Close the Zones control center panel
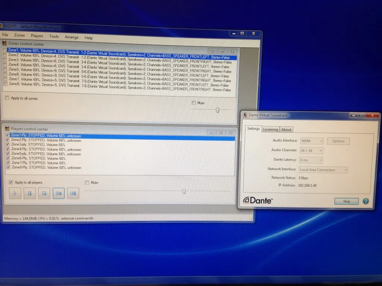Image resolution: width=382 pixels, height=286 pixels. pyautogui.click(x=232, y=51)
